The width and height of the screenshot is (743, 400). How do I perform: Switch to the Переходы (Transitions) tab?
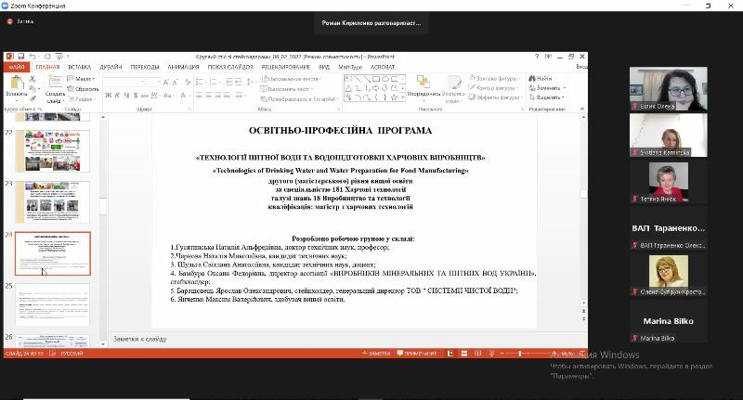pos(145,67)
